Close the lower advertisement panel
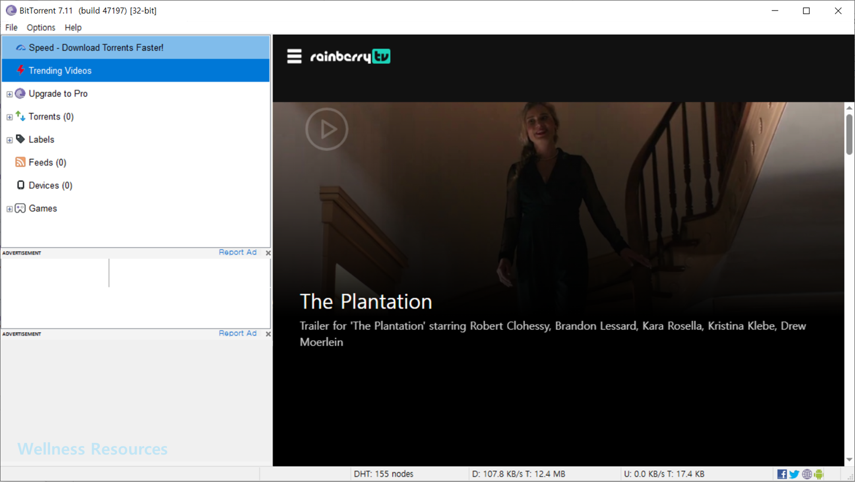Viewport: 855px width, 482px height. click(x=268, y=334)
